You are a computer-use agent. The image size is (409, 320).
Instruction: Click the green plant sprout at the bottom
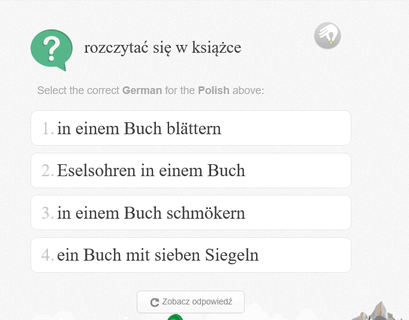[175, 317]
